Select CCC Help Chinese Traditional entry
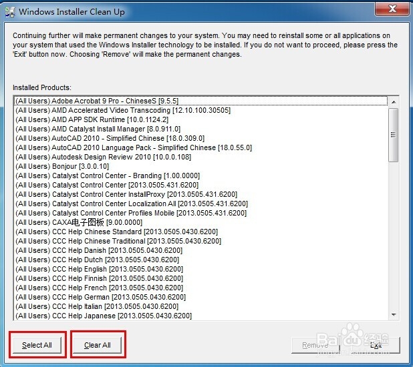Screen dimensions: 413x367 [200, 241]
